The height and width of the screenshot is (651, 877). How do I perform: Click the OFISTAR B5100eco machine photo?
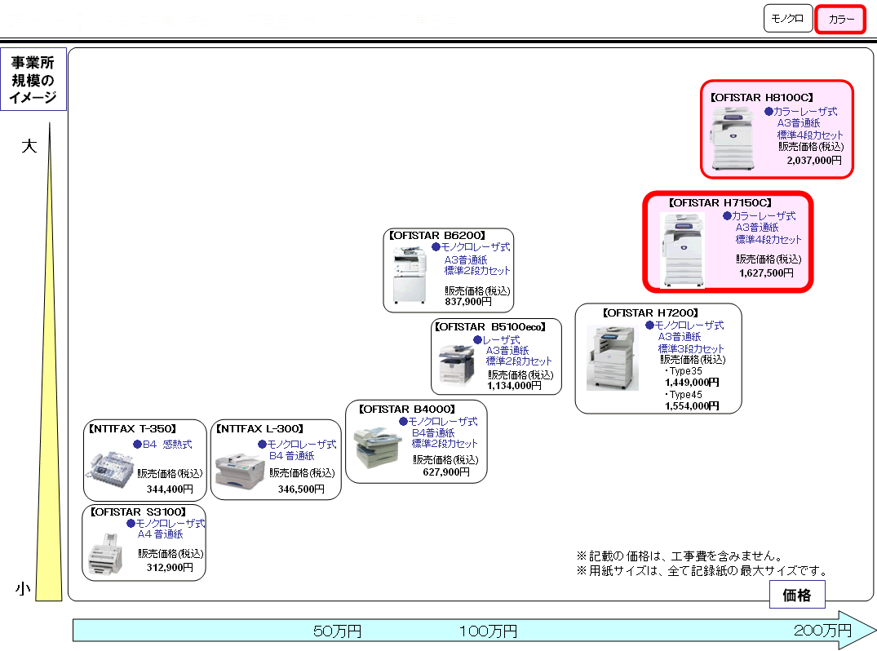[457, 365]
